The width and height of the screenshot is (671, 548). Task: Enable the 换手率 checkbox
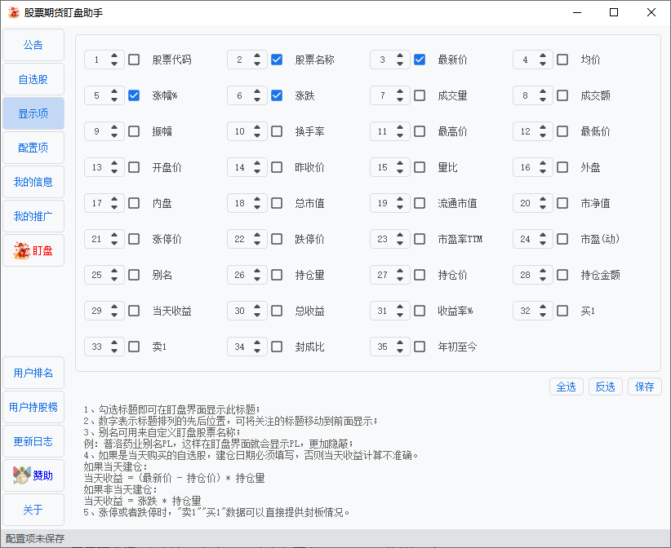pos(277,131)
